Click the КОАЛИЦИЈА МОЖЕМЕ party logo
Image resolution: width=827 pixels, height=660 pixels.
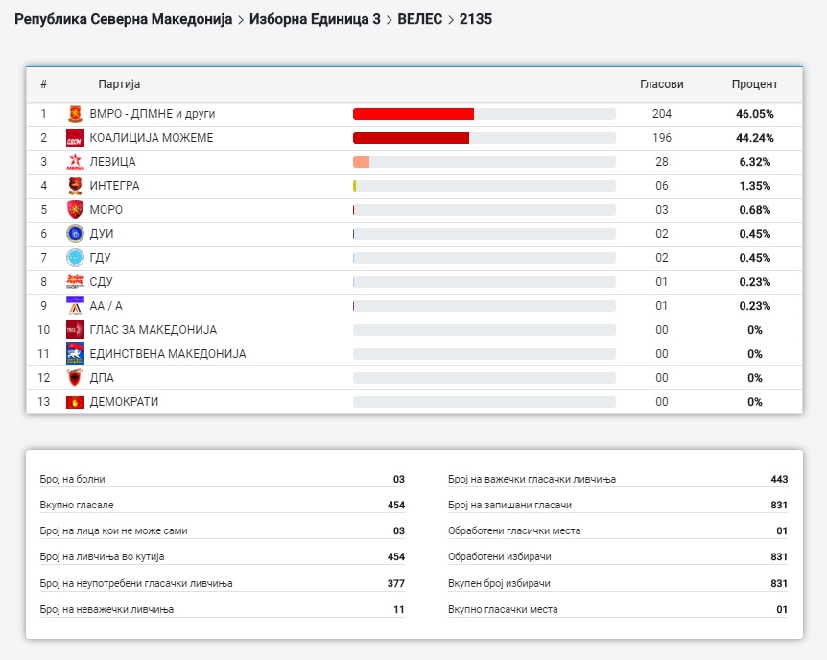75,138
